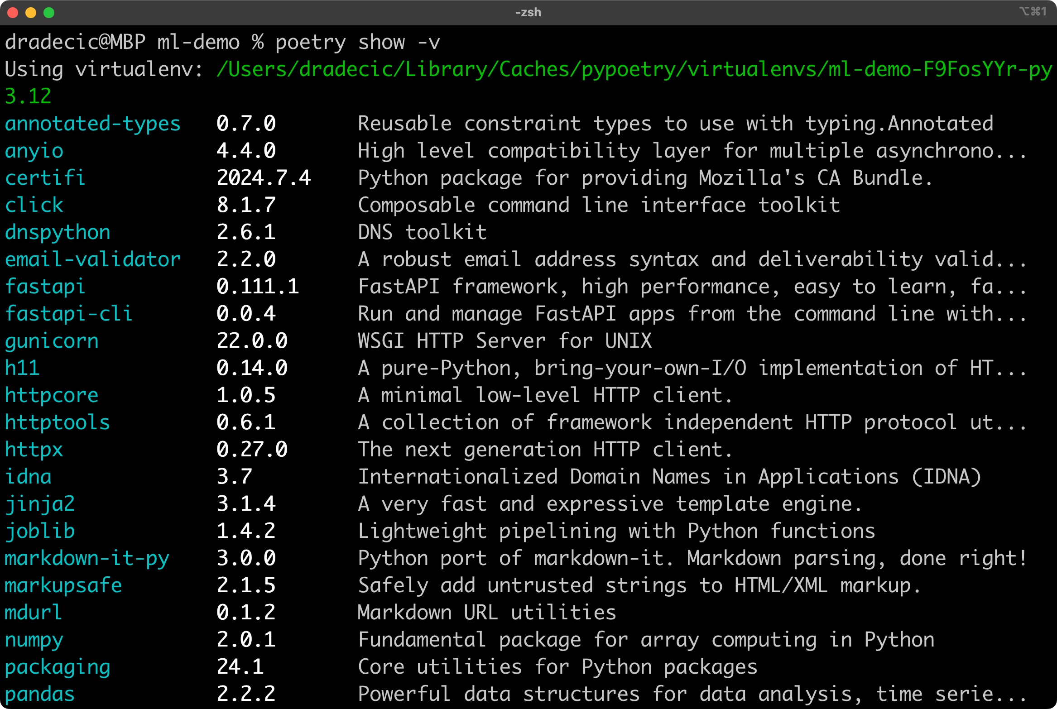
Task: Click the dnspython DNS toolkit description
Action: click(422, 232)
